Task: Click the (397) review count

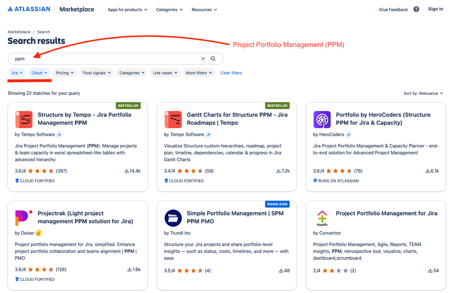Action: point(61,171)
